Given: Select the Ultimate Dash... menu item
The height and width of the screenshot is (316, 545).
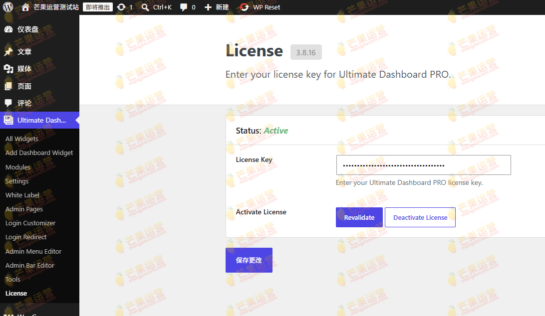Looking at the screenshot, I should pos(39,120).
